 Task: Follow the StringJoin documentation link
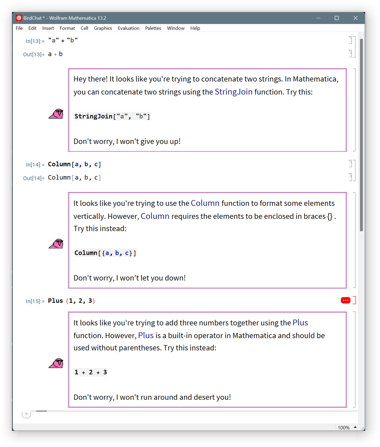tap(234, 92)
